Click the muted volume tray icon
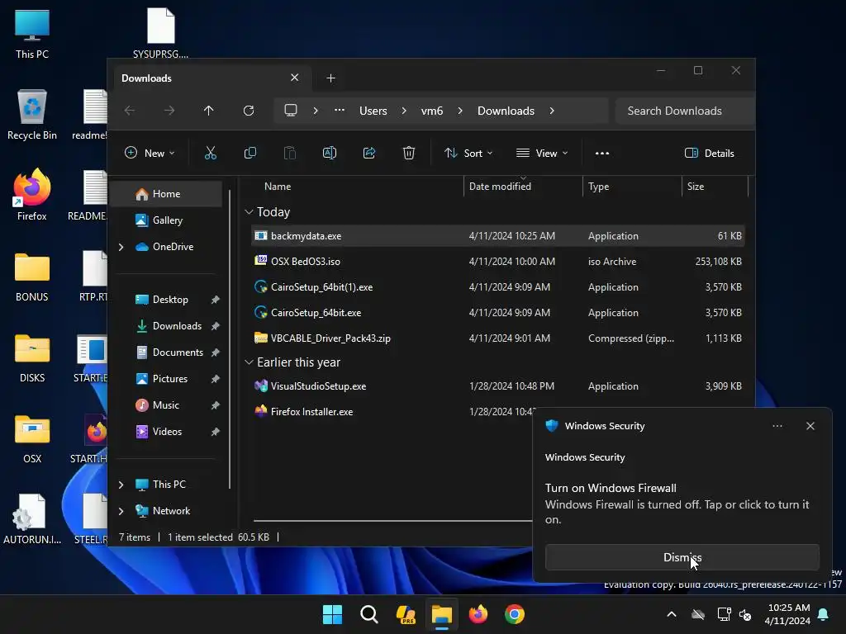The width and height of the screenshot is (846, 634). point(745,614)
